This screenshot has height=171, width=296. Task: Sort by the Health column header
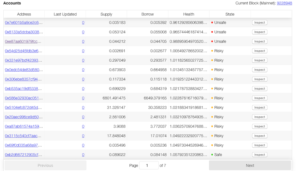pyautogui.click(x=189, y=14)
